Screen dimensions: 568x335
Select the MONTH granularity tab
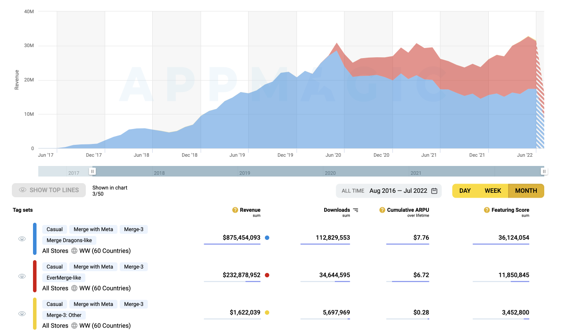[526, 191]
